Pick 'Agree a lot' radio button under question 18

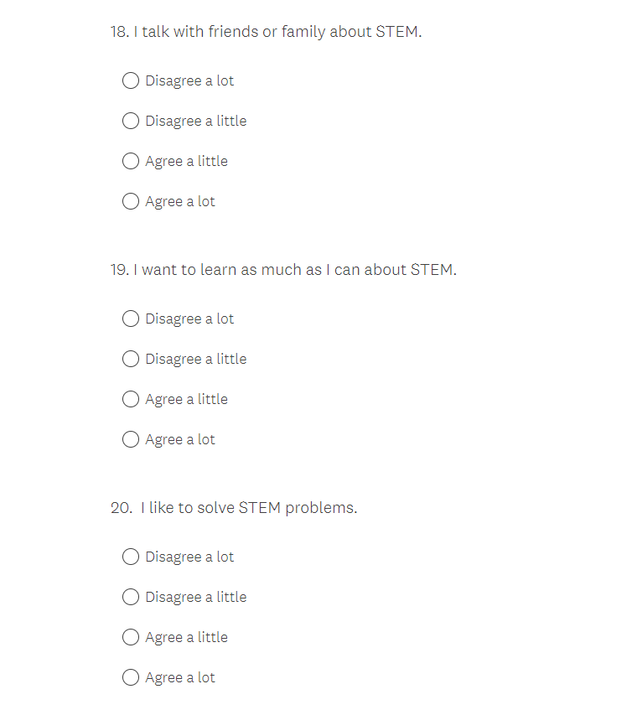coord(131,201)
